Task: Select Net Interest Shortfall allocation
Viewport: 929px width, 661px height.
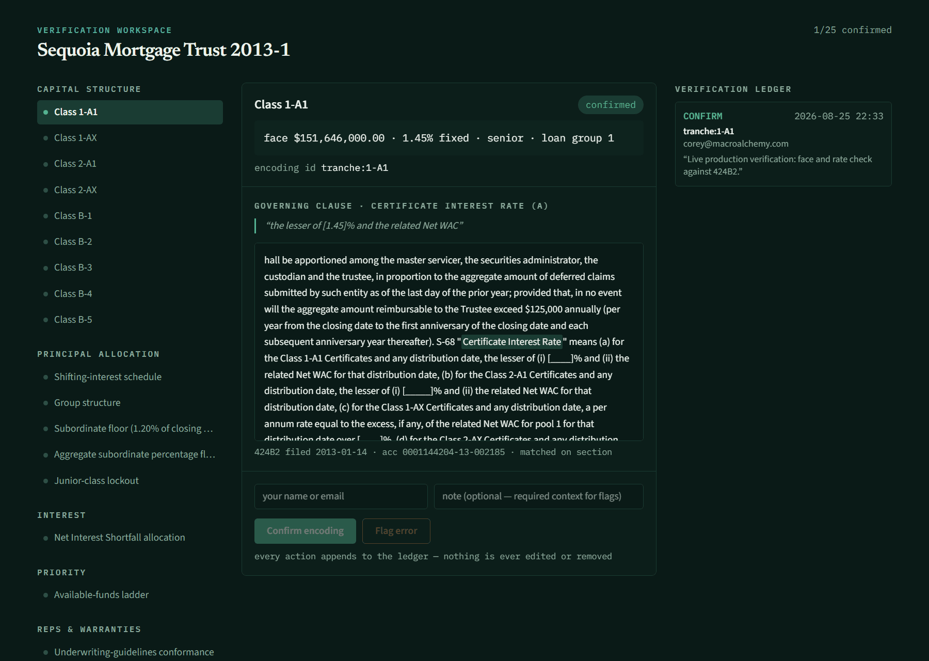Action: (130, 538)
